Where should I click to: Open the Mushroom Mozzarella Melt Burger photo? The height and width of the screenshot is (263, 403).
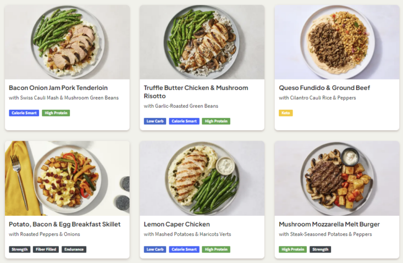[337, 178]
